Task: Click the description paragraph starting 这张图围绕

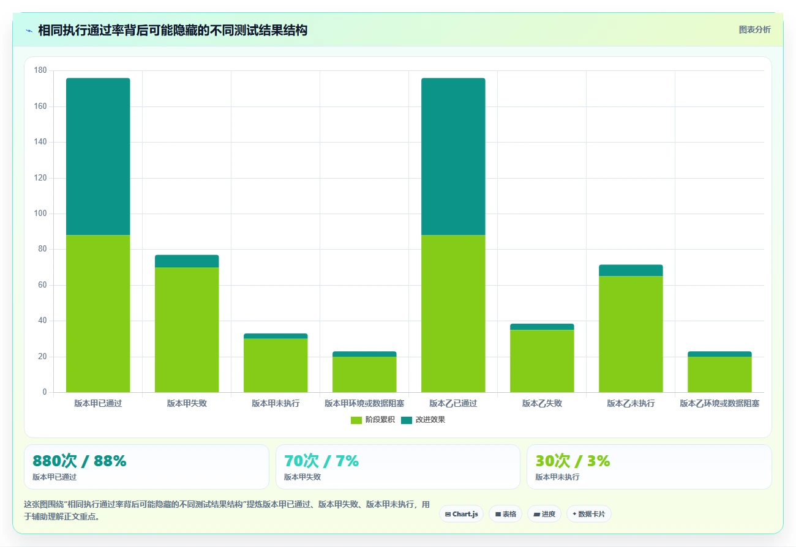Action: click(227, 510)
